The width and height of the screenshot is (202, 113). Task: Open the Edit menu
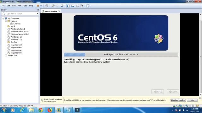tap(8, 6)
